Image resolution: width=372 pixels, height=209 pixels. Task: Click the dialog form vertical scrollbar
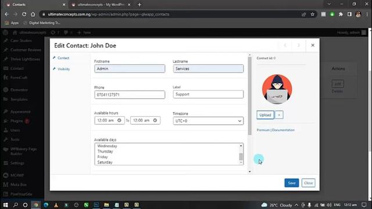pyautogui.click(x=249, y=96)
